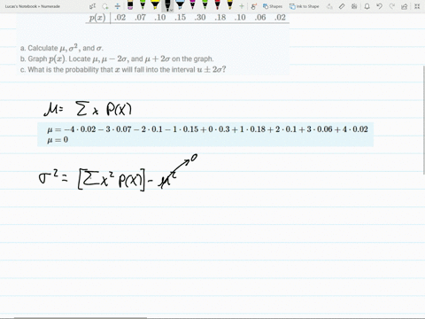Open the black pen's dropdown arrow
The width and height of the screenshot is (425, 319).
(x=171, y=10)
